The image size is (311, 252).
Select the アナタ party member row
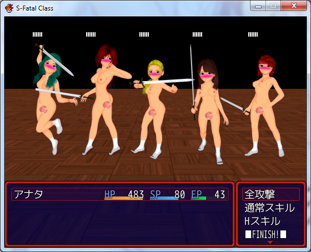click(120, 194)
